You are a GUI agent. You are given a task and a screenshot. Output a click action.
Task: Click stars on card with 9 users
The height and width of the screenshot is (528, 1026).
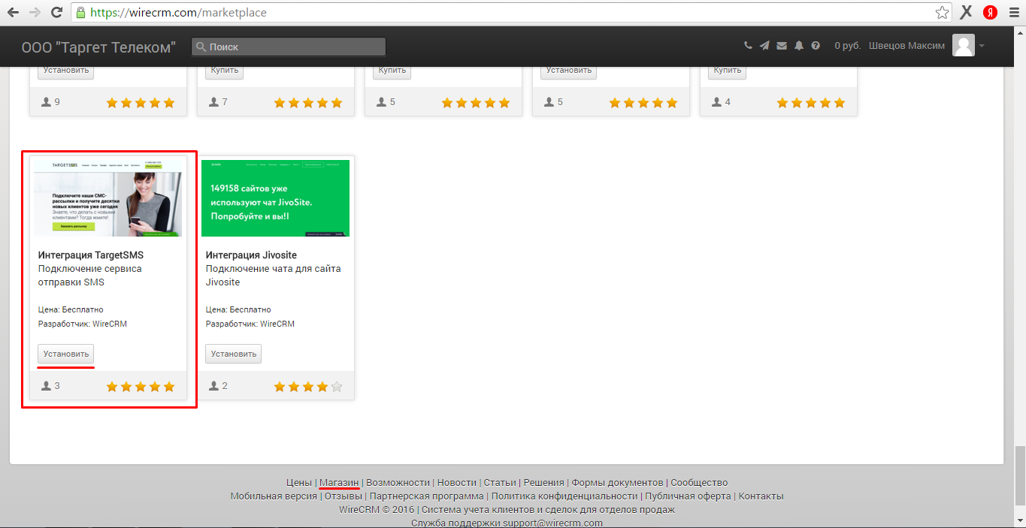(141, 103)
